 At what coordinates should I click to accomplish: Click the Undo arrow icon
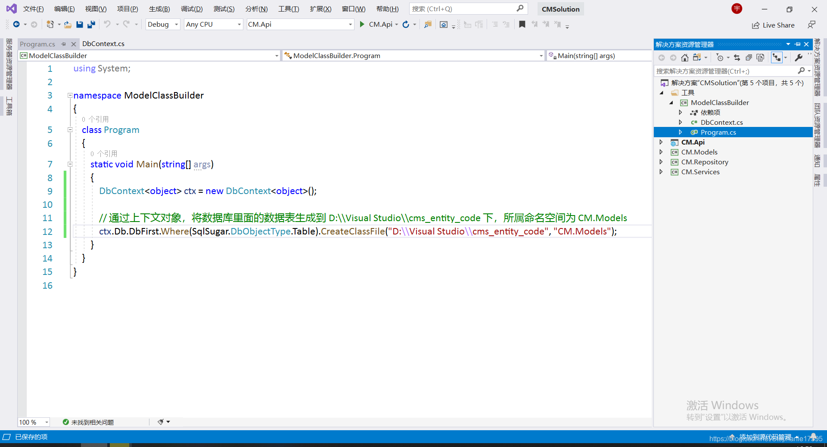point(107,25)
